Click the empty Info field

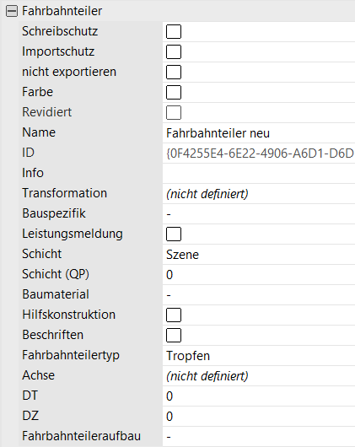259,174
